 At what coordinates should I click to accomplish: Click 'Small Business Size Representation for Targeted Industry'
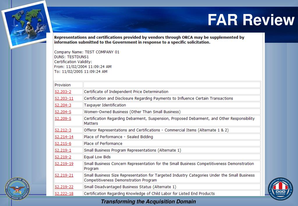169,178
